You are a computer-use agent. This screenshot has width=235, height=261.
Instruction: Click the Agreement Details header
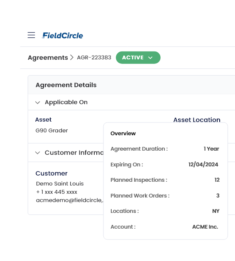(x=66, y=85)
